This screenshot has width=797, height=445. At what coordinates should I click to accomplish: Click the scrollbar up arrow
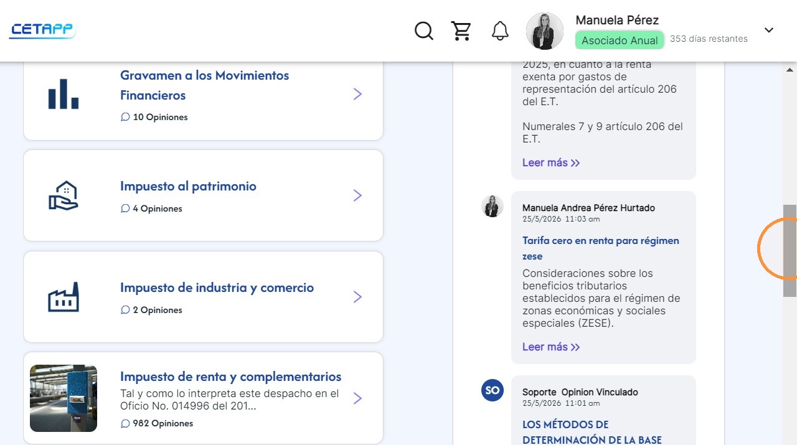790,69
